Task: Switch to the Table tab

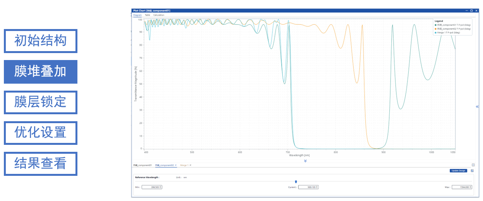Action: 147,15
